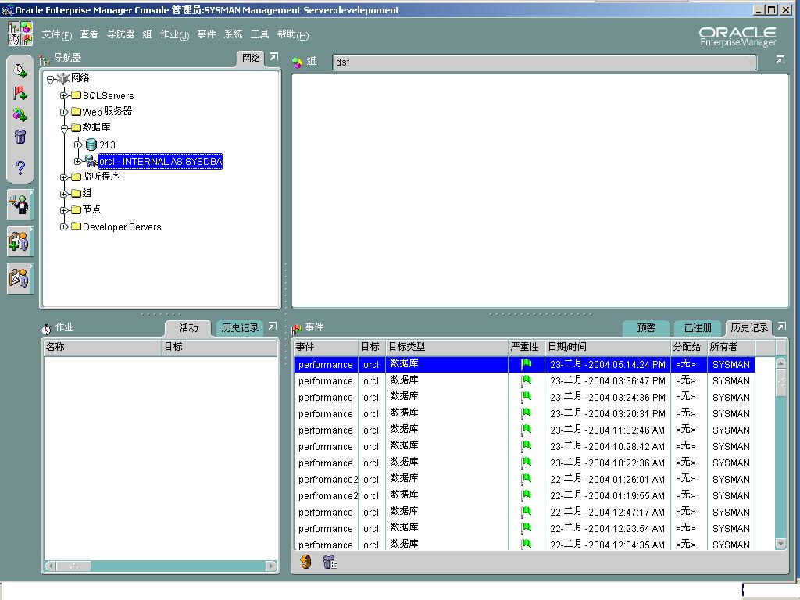Click the trash can delete icon in sidebar
This screenshot has width=800, height=600.
coord(20,137)
